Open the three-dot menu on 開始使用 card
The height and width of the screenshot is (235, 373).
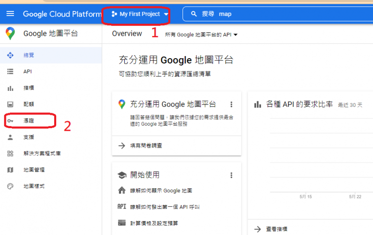tap(231, 175)
